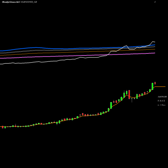Click the symbol title SGBNV29VII_GB
This screenshot has height=168, width=168.
coord(29,2)
